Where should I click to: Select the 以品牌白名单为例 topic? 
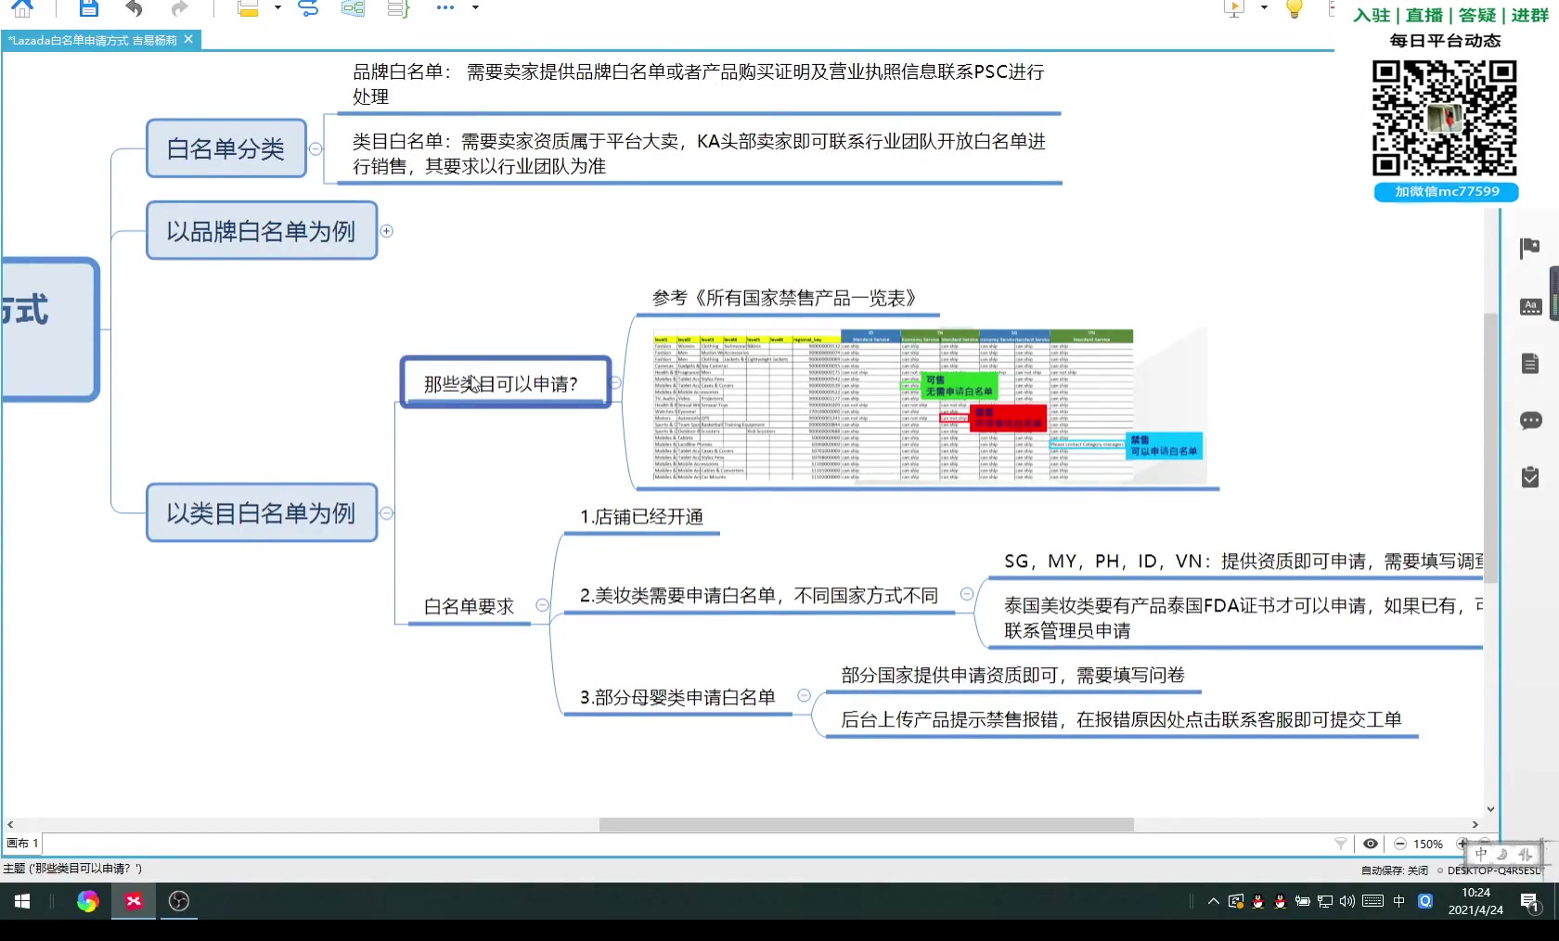pos(261,231)
